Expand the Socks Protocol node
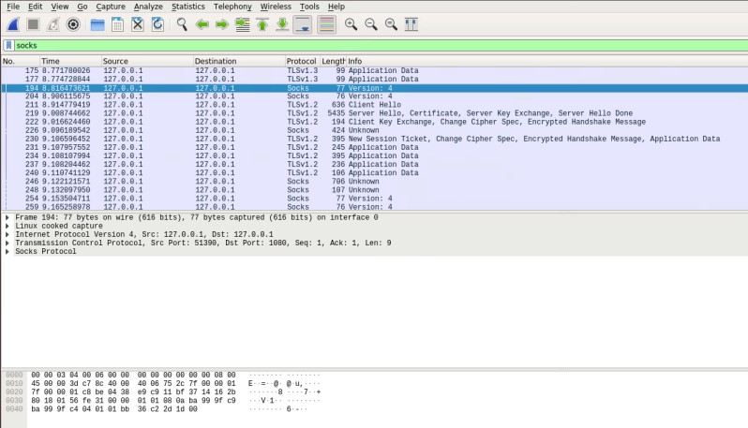This screenshot has height=428, width=748. (x=7, y=252)
